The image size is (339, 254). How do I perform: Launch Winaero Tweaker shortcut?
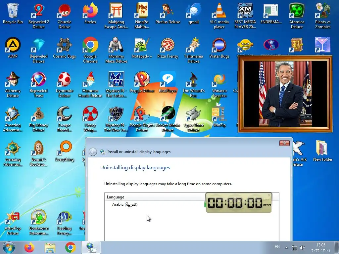[x=219, y=84]
